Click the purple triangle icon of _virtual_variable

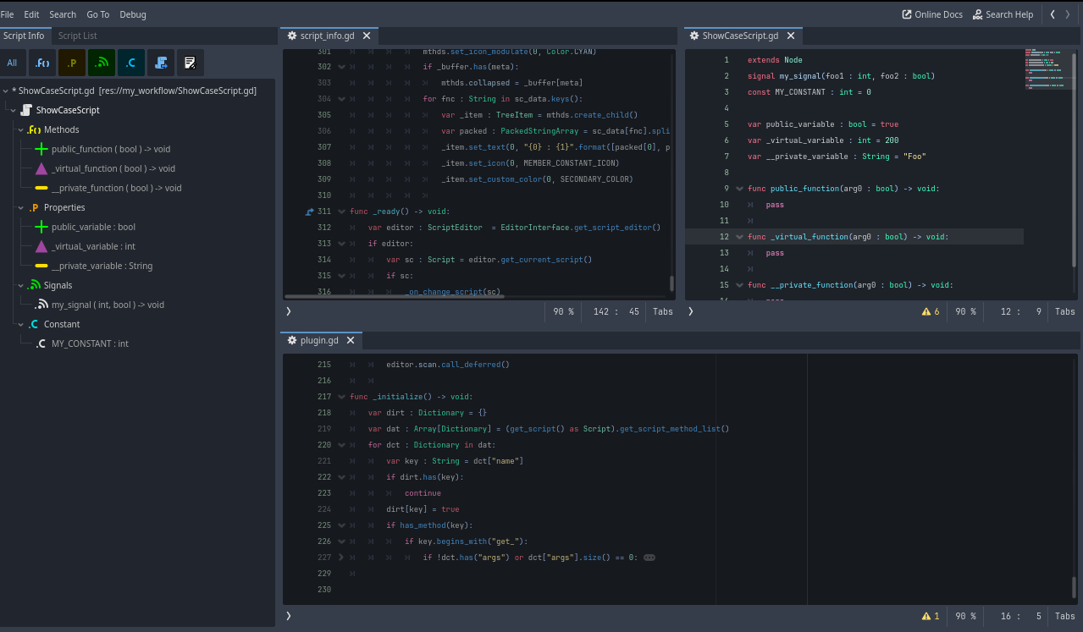point(41,246)
